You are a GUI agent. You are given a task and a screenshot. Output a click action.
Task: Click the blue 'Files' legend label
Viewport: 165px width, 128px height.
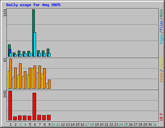click(x=161, y=26)
